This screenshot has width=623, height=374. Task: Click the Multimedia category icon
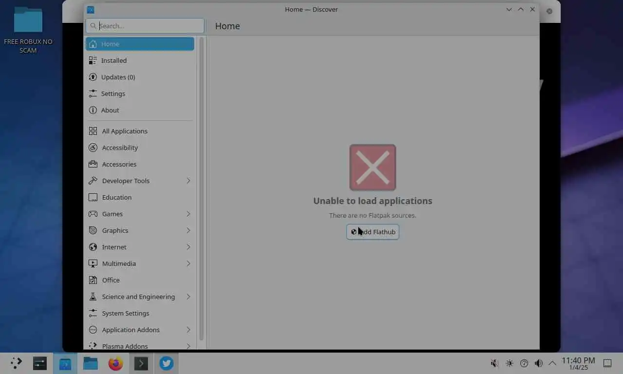[93, 263]
